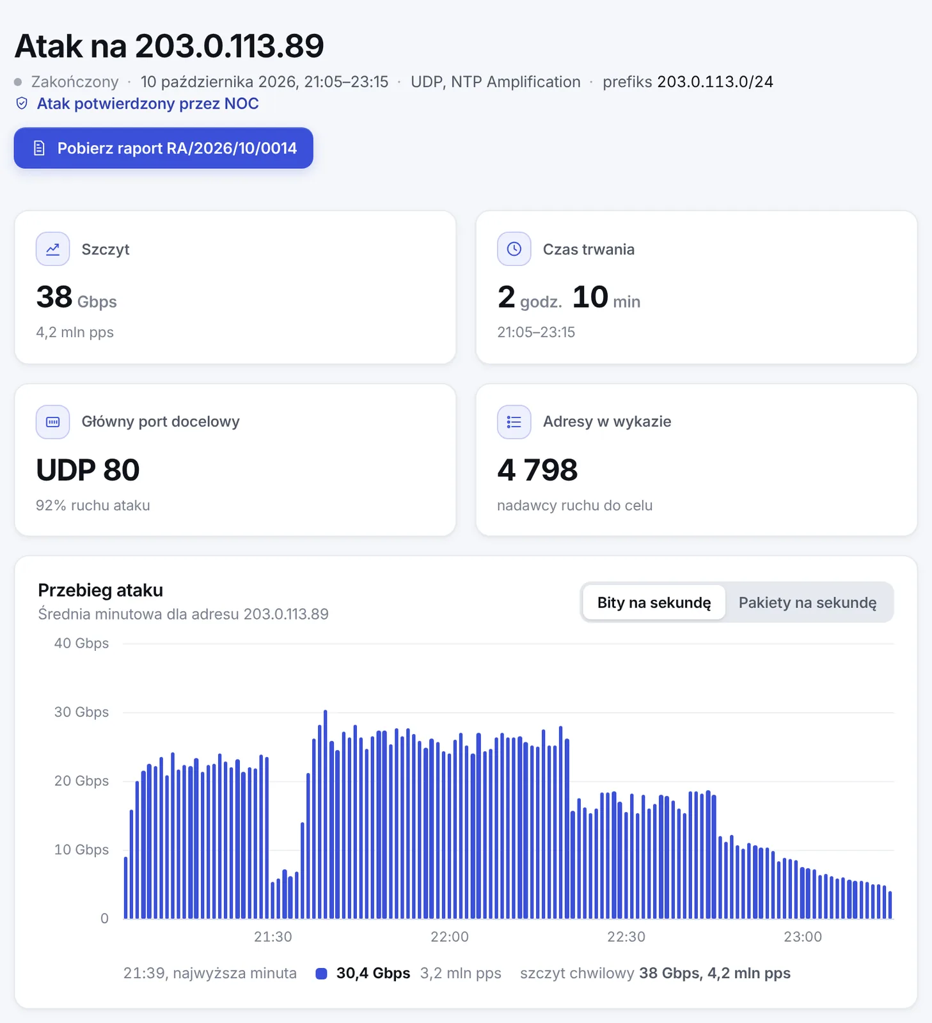
Task: Click the 4 798 addresses count
Action: tap(537, 471)
